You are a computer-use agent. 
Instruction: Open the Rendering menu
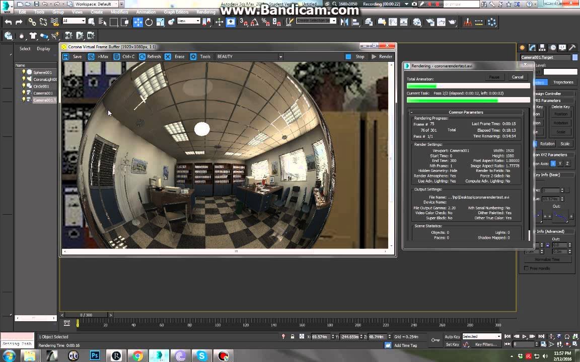(205, 12)
